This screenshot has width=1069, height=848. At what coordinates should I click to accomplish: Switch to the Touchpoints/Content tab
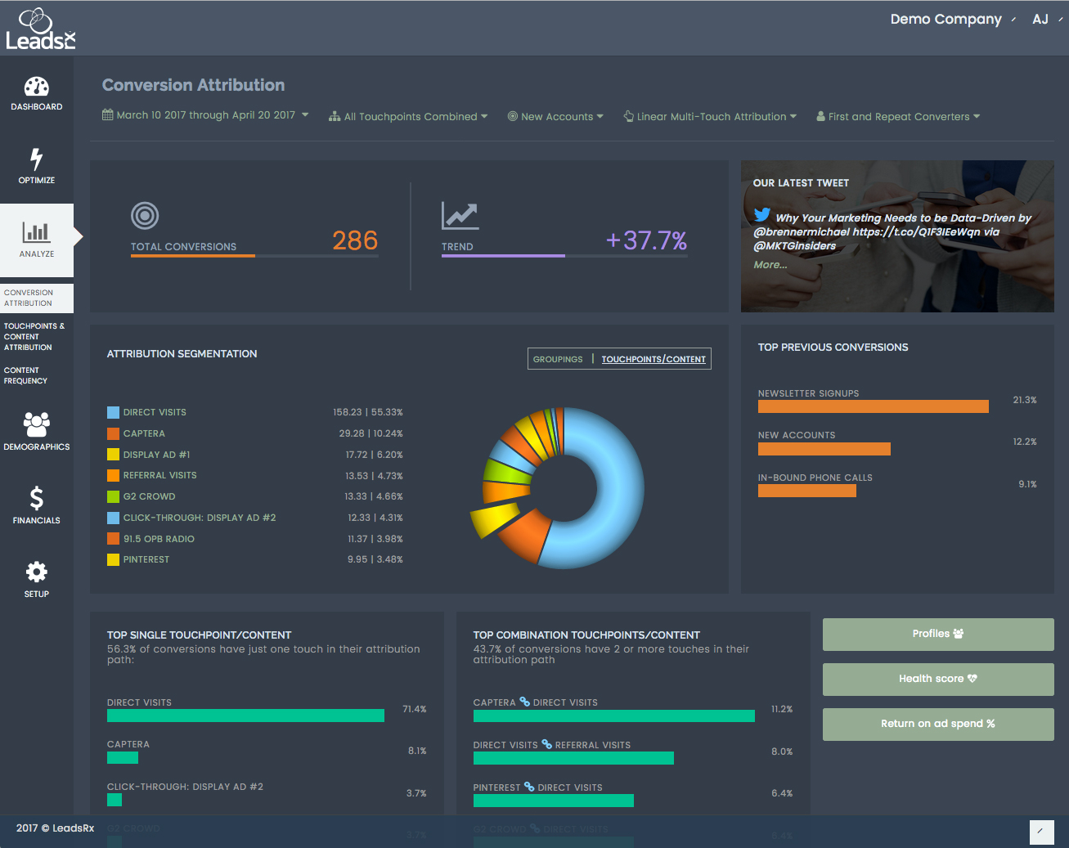(x=654, y=359)
